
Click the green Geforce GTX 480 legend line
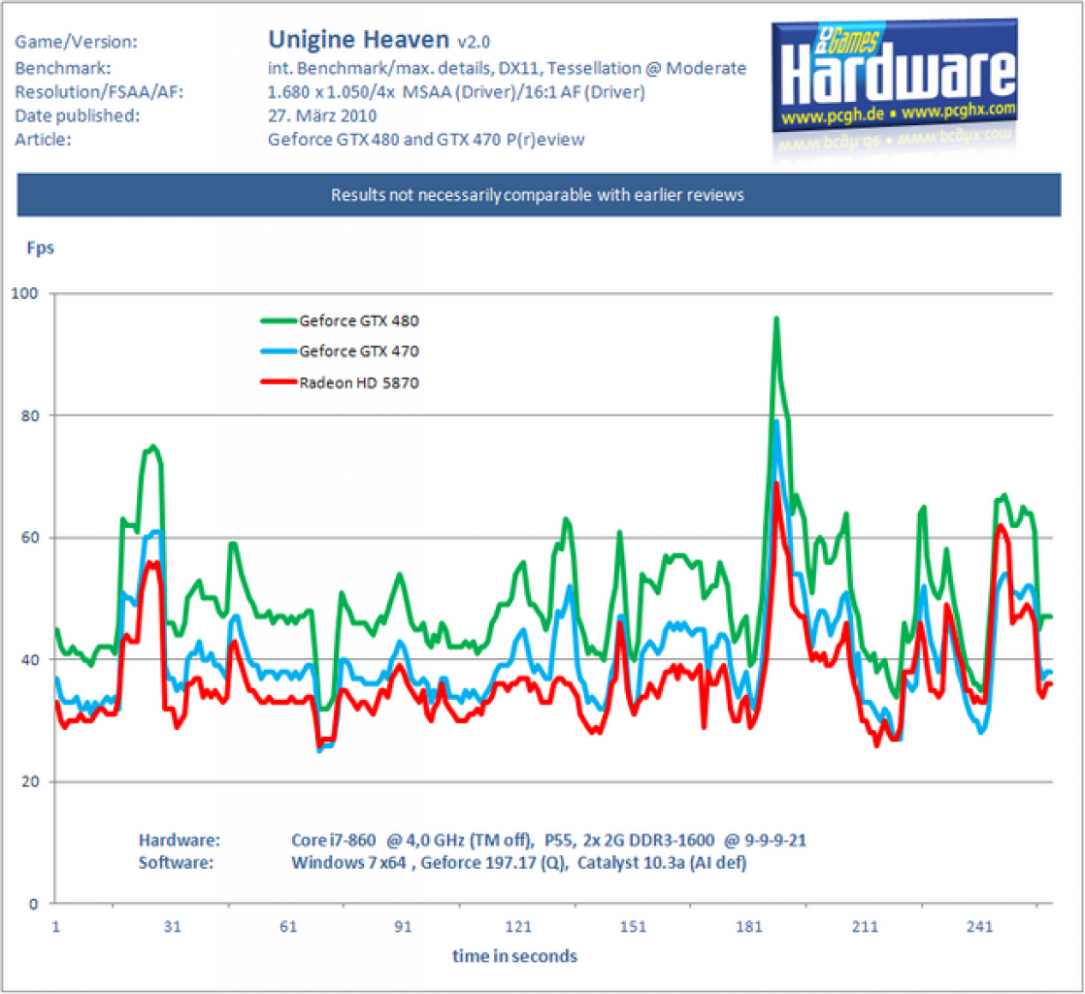tap(279, 320)
